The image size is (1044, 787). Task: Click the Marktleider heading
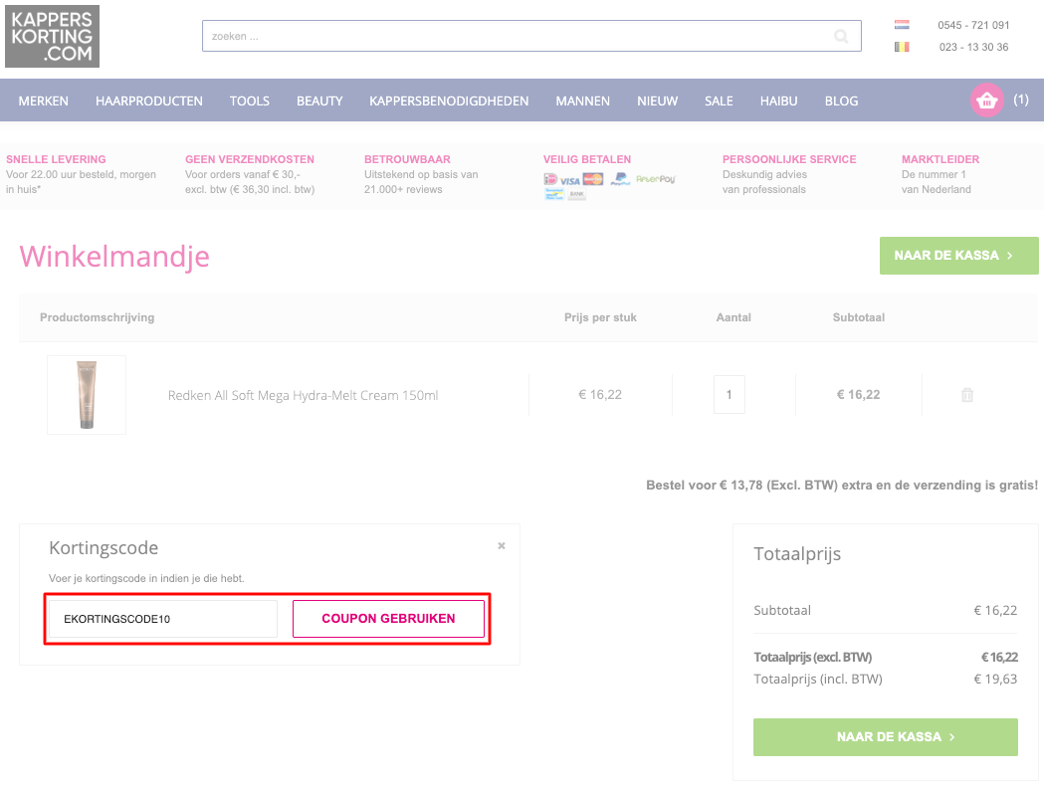click(940, 160)
